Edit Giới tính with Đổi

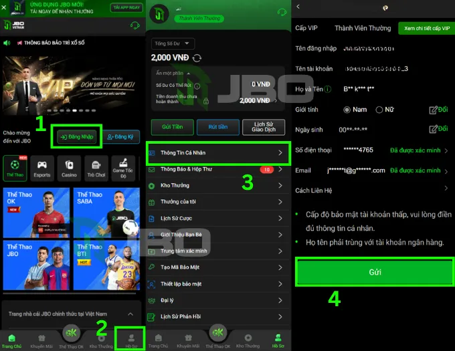(x=438, y=110)
